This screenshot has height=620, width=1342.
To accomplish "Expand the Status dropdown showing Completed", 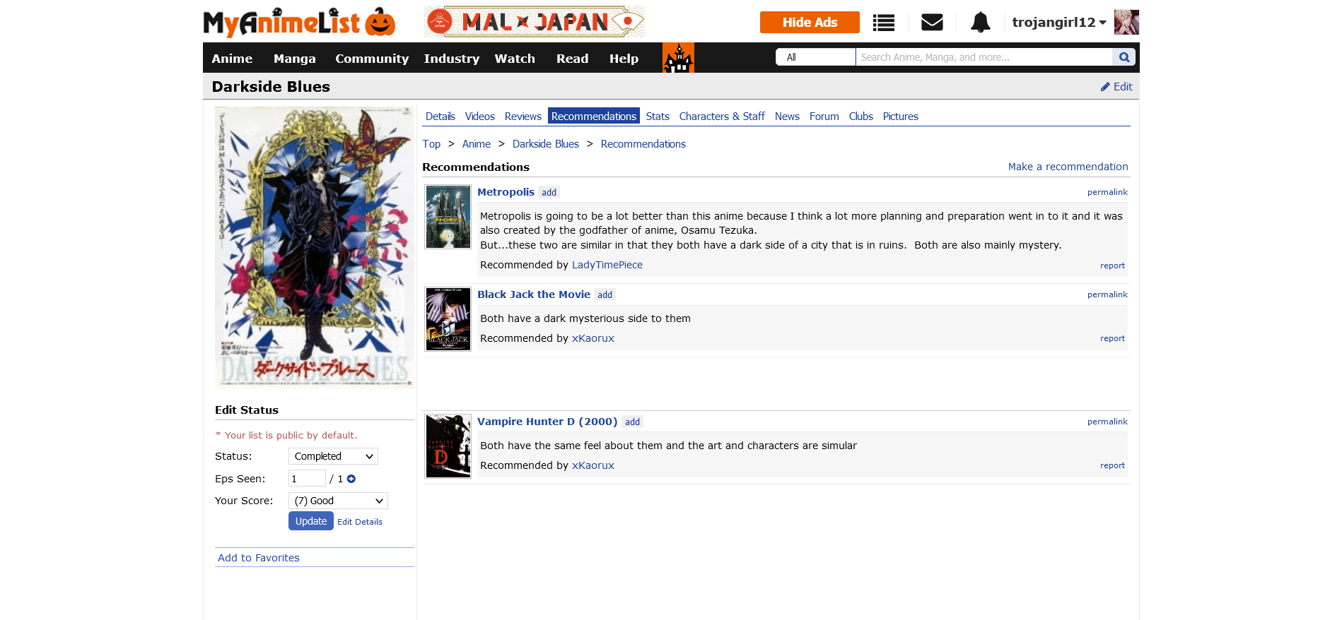I will [333, 456].
